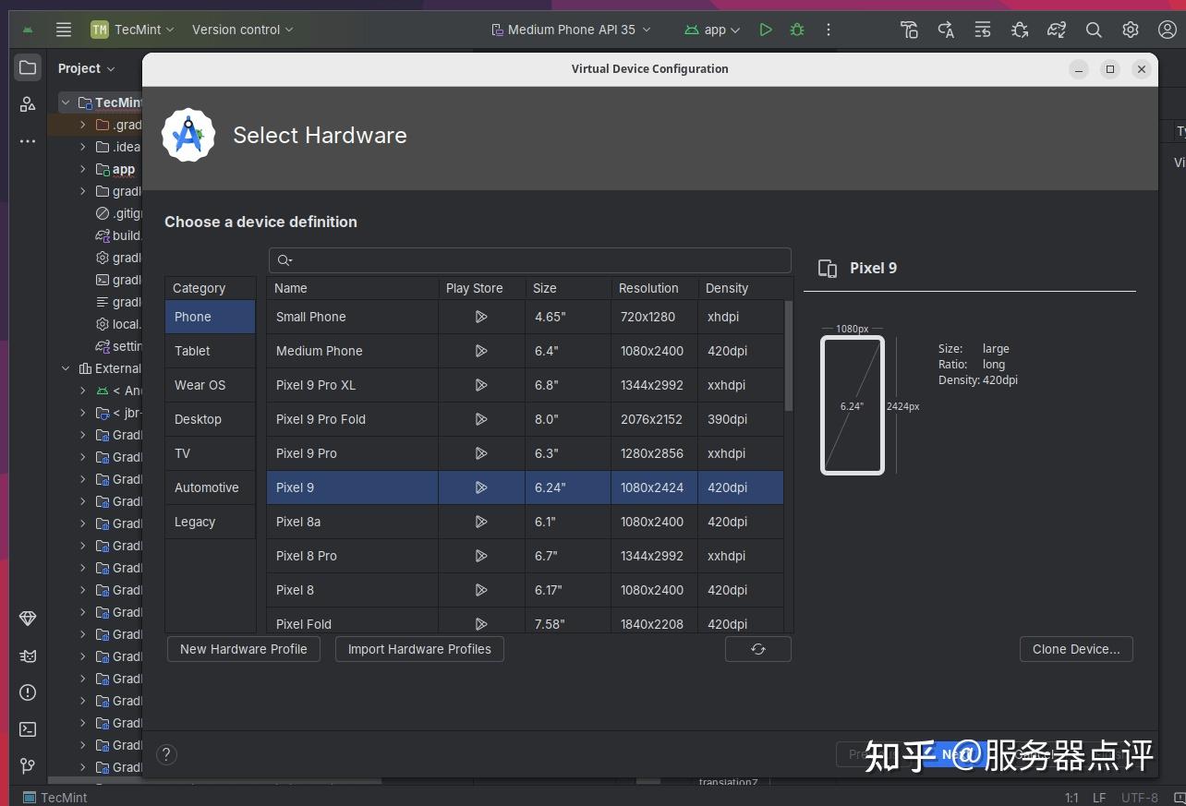Screen dimensions: 1186x806
Task: Open the main hamburger menu
Action: pos(64,30)
